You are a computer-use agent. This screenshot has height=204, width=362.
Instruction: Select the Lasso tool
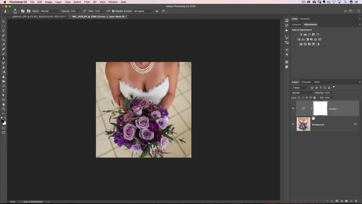pos(4,30)
